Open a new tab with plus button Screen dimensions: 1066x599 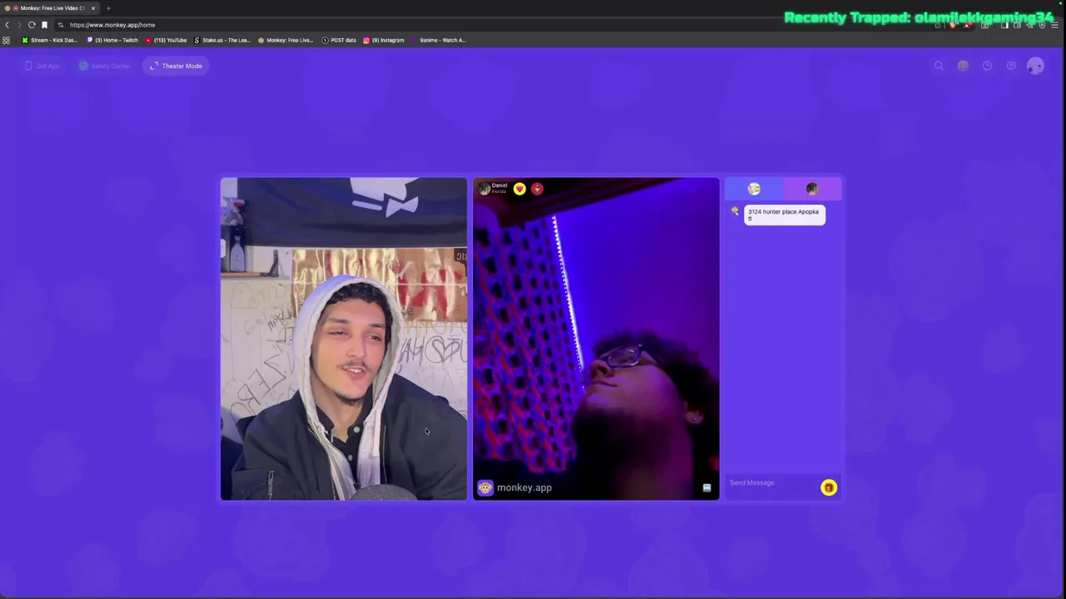pyautogui.click(x=108, y=8)
